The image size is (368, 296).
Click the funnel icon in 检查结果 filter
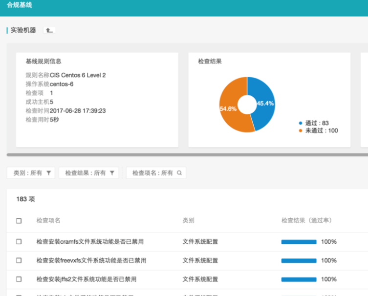pos(112,173)
